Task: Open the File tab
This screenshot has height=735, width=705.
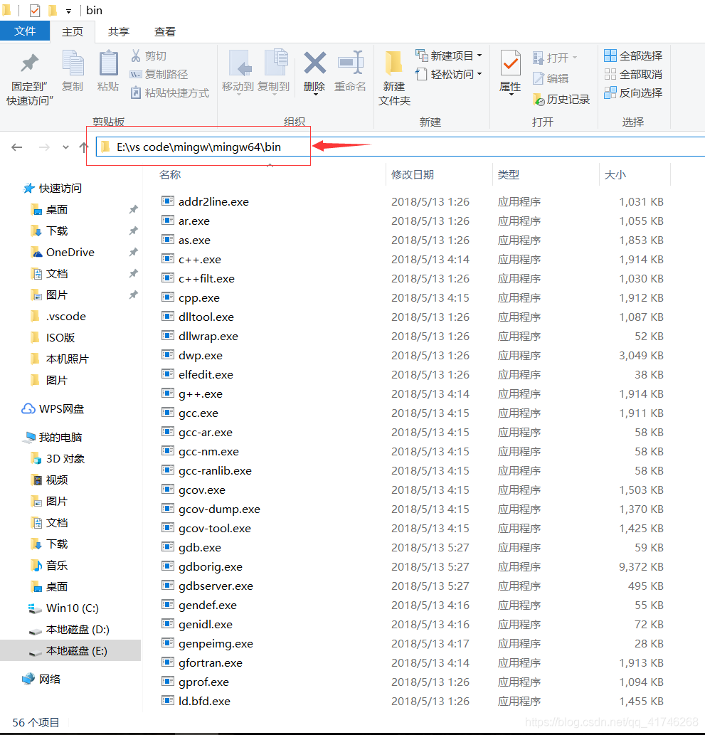Action: pos(25,31)
